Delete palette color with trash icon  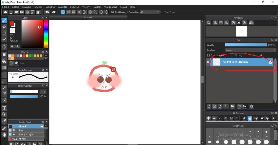[17, 63]
